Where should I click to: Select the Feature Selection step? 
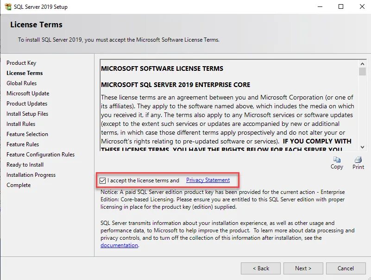(27, 134)
